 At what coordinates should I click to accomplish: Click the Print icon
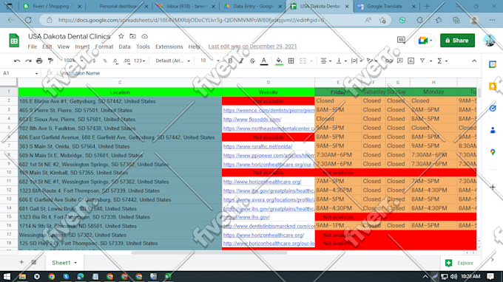click(x=39, y=61)
